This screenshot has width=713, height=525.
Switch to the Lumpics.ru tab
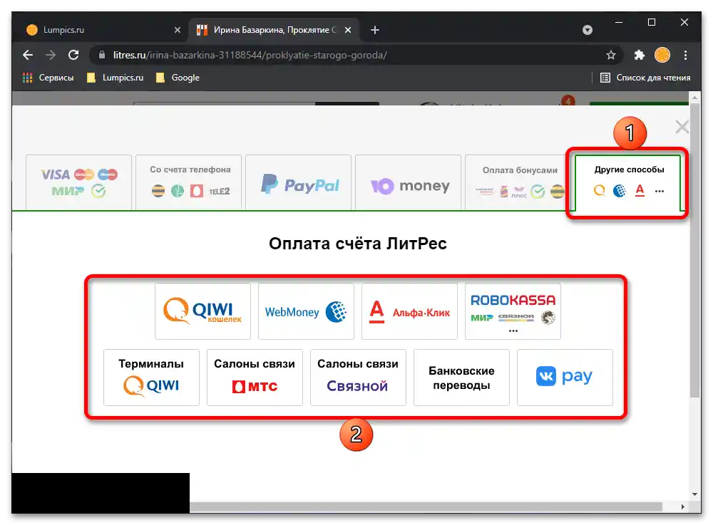pos(103,30)
